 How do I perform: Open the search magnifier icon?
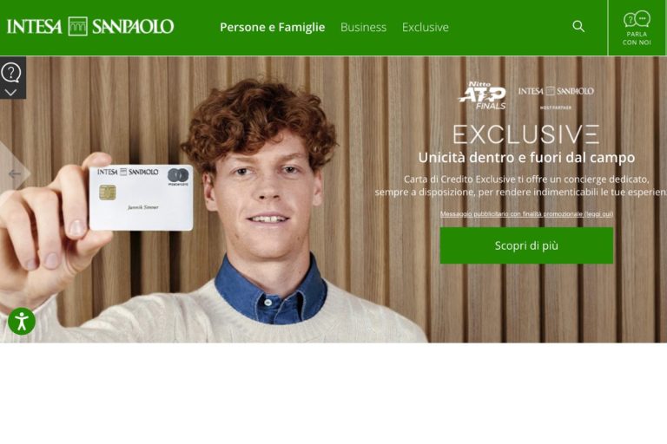pyautogui.click(x=578, y=26)
